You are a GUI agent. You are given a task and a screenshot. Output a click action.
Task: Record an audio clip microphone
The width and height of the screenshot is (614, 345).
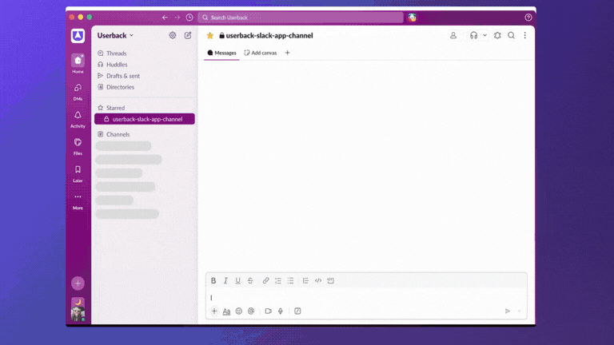point(281,311)
